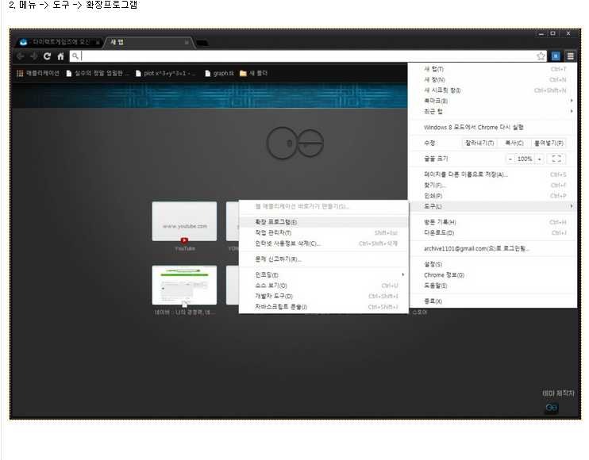Open the Naver thumbnail with green bar
The image size is (589, 460).
coord(184,286)
